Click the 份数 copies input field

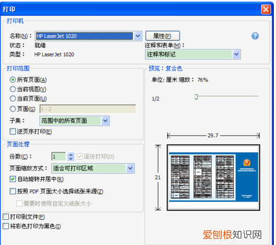coord(58,157)
